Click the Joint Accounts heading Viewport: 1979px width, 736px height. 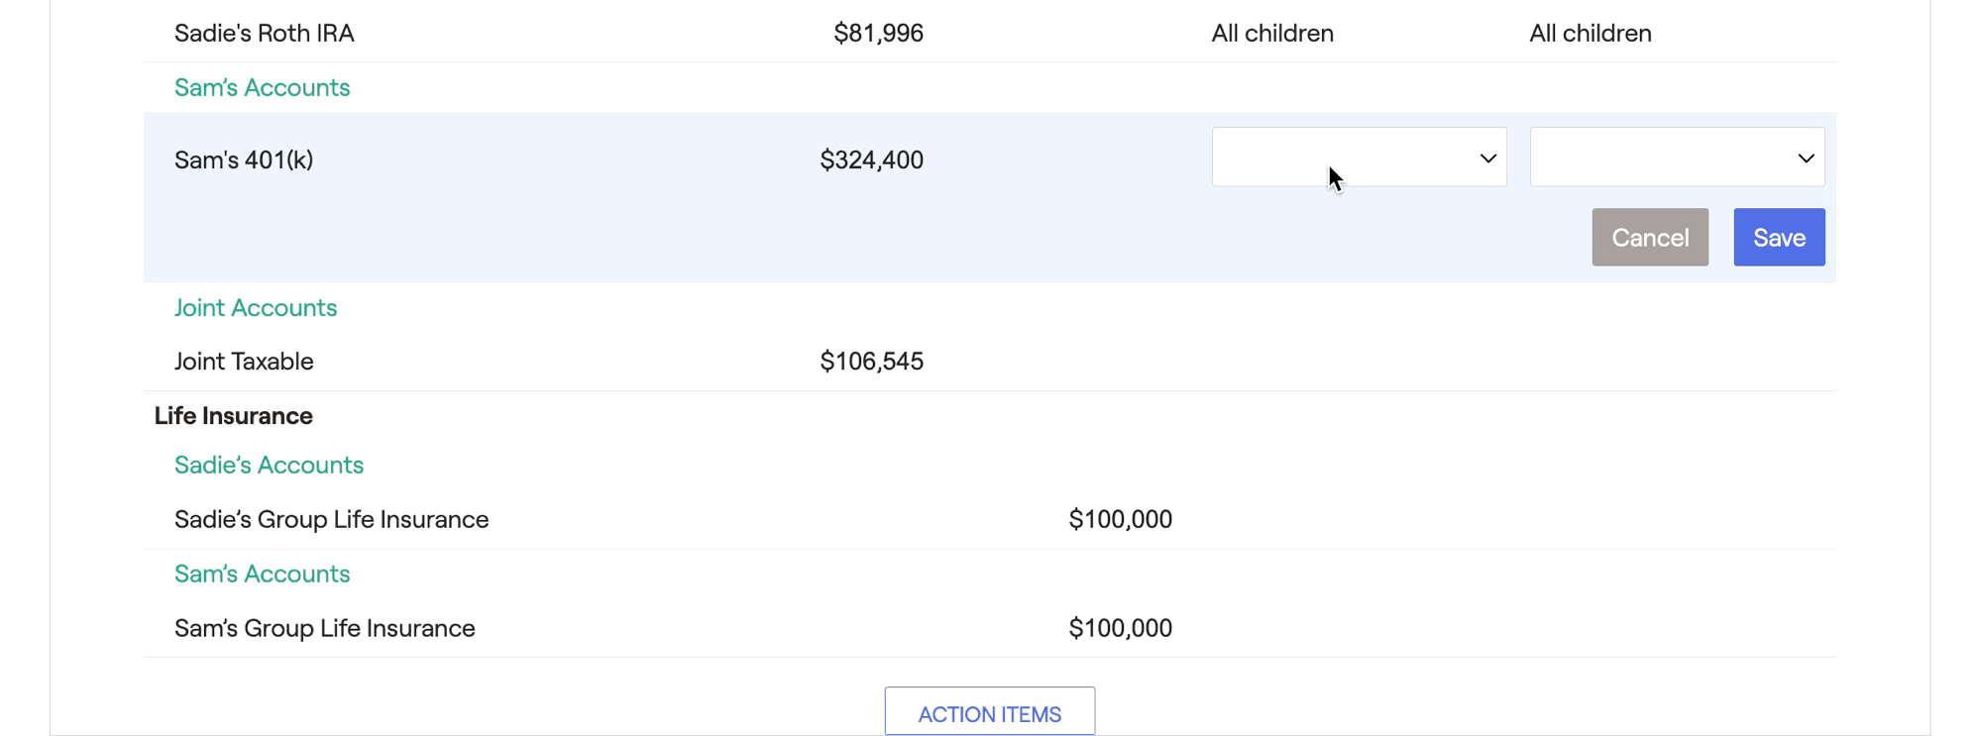coord(256,307)
